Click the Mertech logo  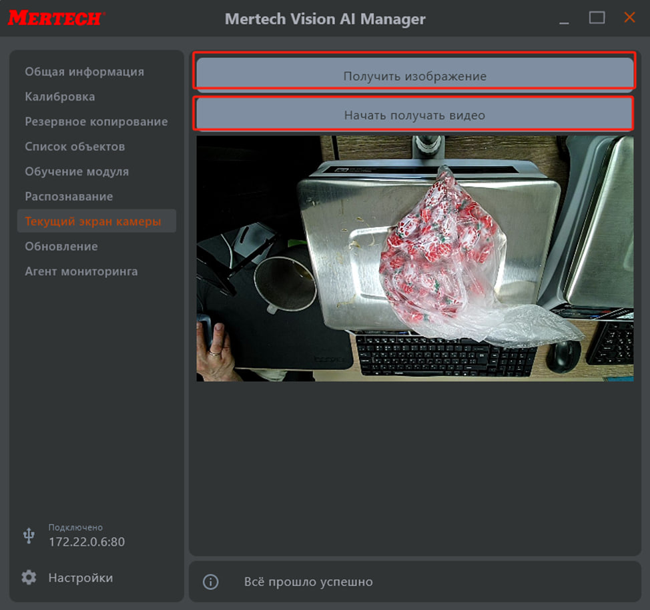tap(56, 18)
